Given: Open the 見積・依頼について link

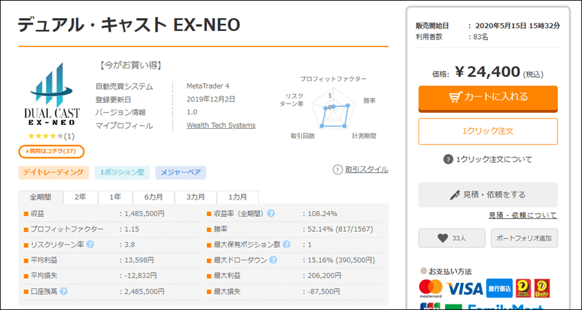Looking at the screenshot, I should click(x=523, y=216).
